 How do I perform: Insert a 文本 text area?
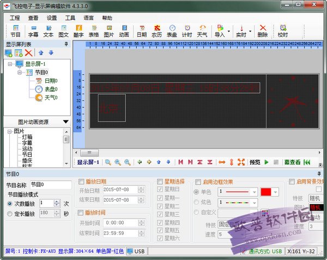pos(49,31)
